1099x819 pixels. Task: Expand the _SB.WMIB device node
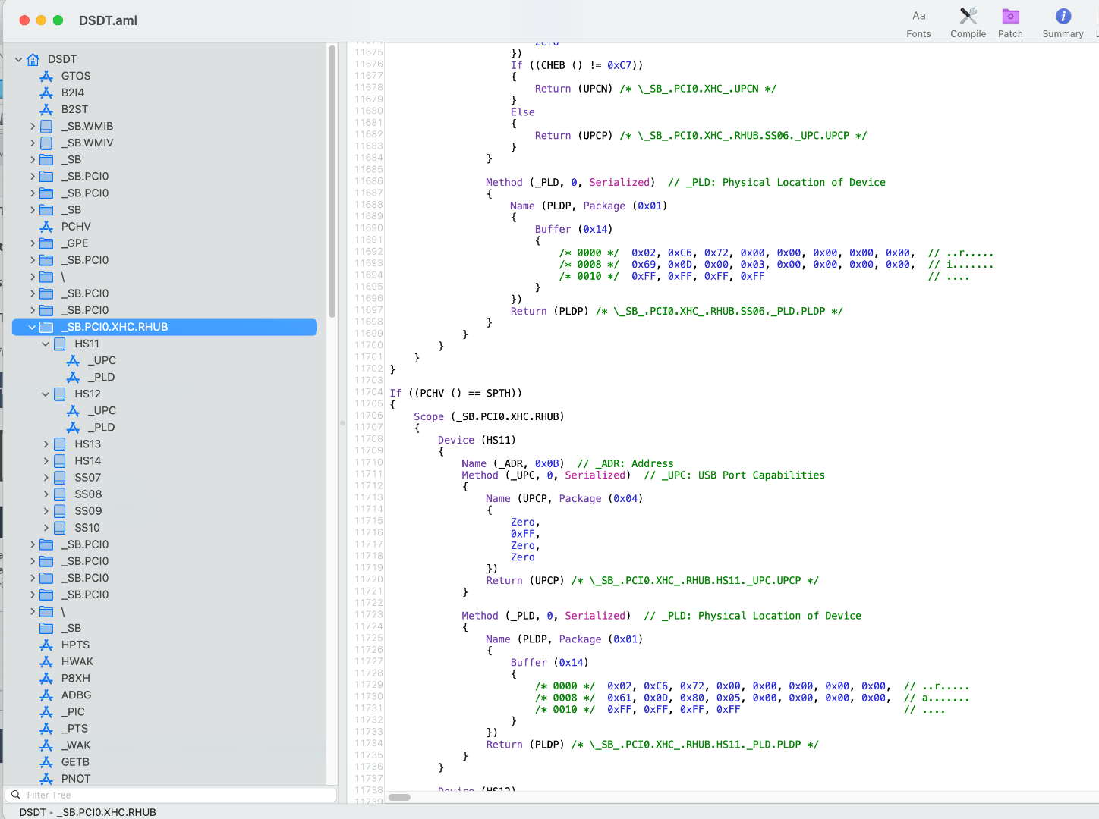point(32,126)
